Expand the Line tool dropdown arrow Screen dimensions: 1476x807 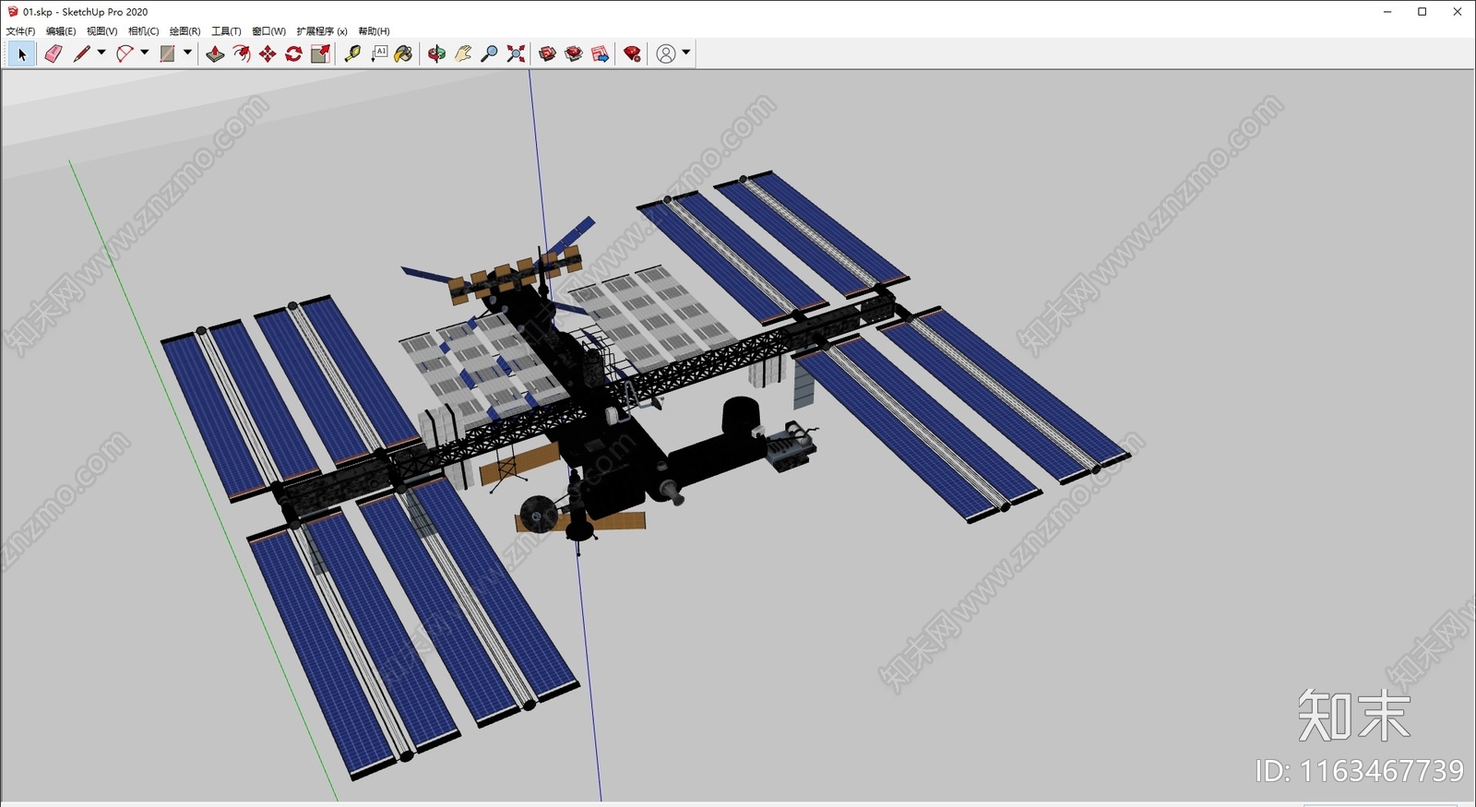(101, 53)
